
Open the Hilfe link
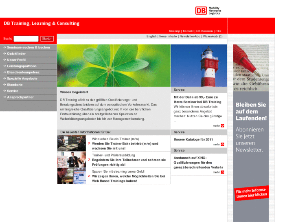(x=218, y=31)
